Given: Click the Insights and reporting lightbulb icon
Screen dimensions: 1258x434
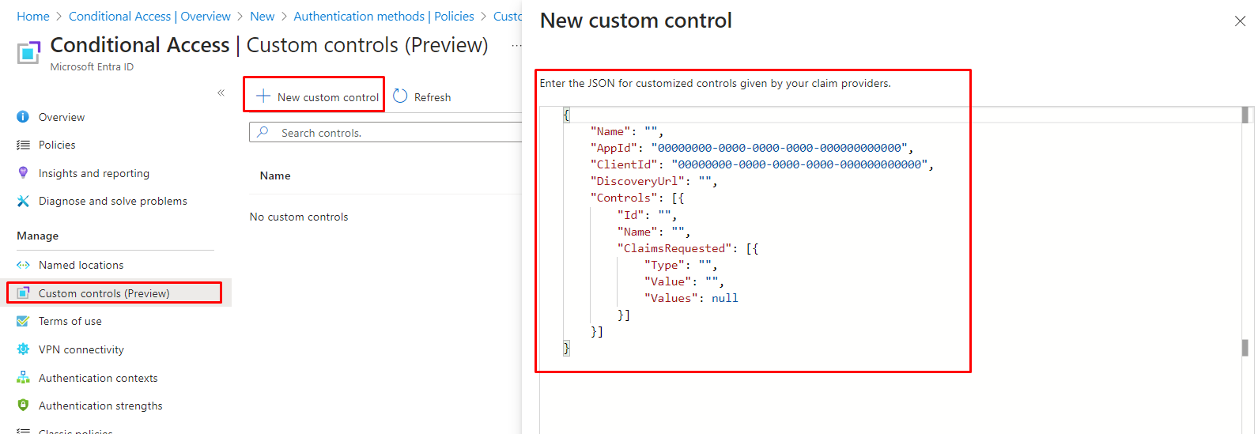Looking at the screenshot, I should [x=23, y=173].
